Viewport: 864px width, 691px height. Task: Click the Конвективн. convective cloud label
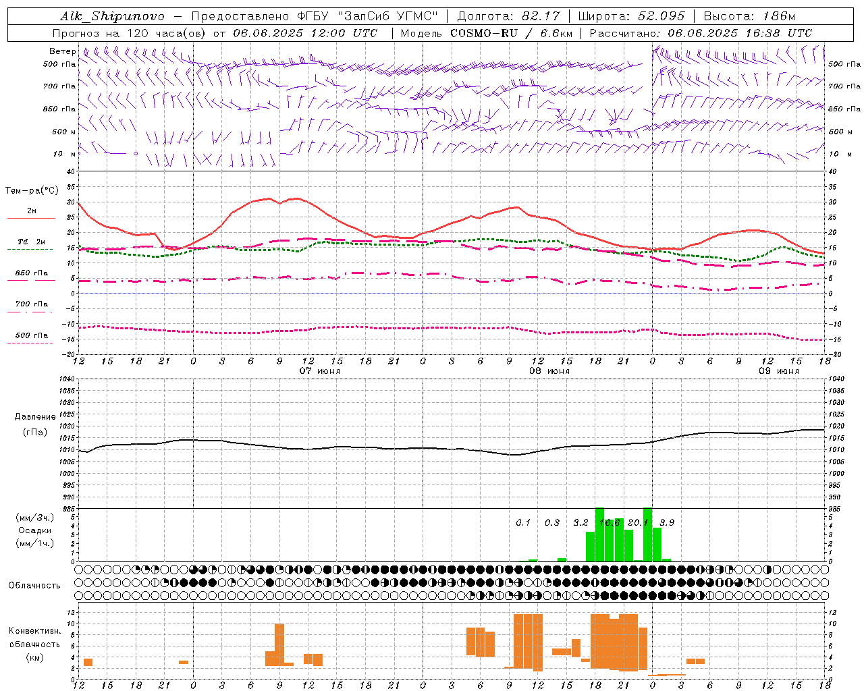[x=35, y=631]
